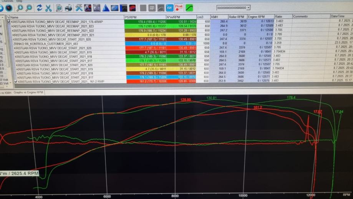
Task: Uncheck the START_2021_161.2 RWP run checkbox
Action: 16,82
